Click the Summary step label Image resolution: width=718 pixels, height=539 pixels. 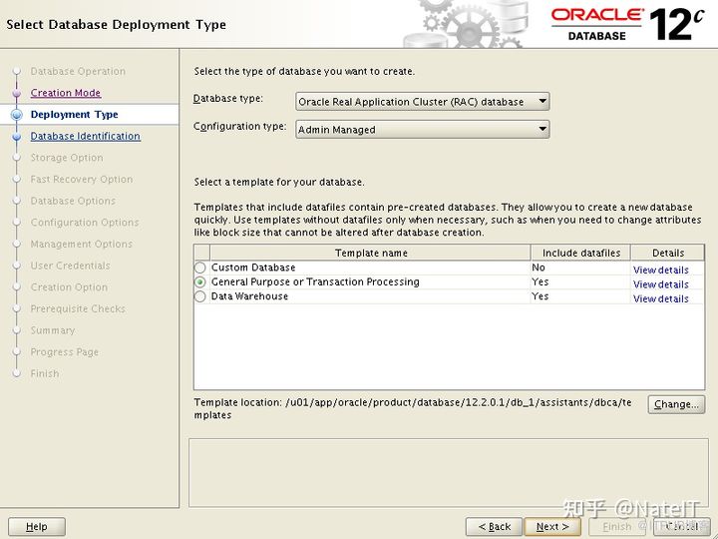click(x=53, y=330)
